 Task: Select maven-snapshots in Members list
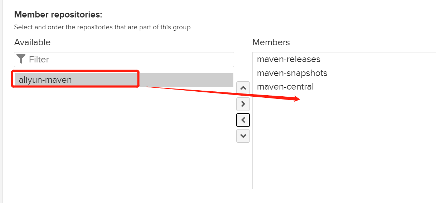[x=292, y=73]
